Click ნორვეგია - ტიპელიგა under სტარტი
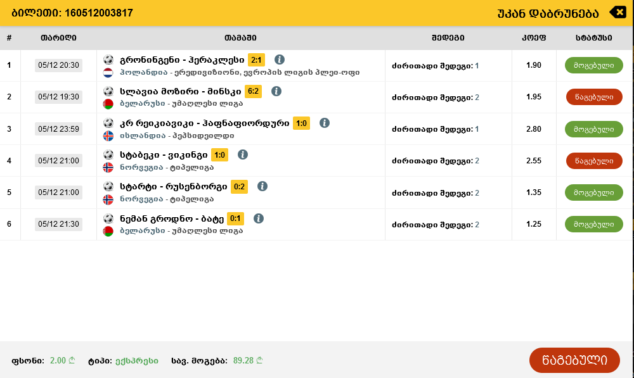The width and height of the screenshot is (634, 378). 167,199
